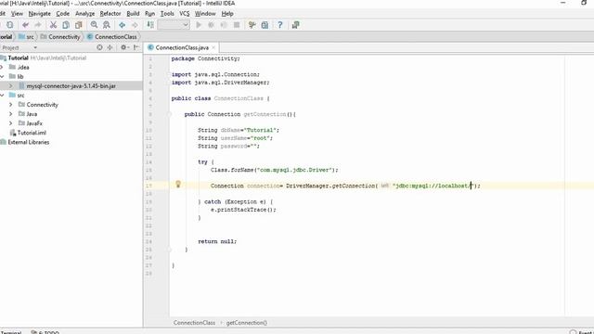Open the Navigate menu
This screenshot has height=334, width=594.
pyautogui.click(x=39, y=14)
